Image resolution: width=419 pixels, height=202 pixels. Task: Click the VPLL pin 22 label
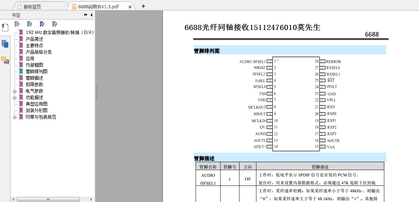tap(331, 100)
